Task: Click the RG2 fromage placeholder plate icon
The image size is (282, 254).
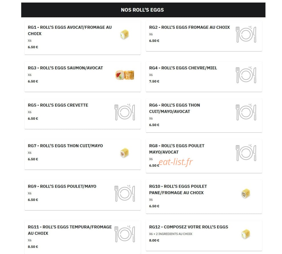Action: pos(246,34)
